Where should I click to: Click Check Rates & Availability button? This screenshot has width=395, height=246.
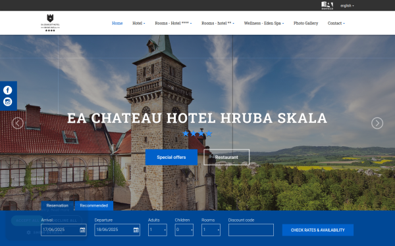(318, 230)
